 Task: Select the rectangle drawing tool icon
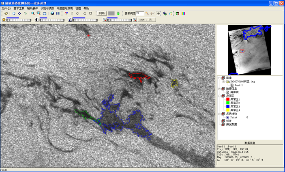pyautogui.click(x=91, y=13)
